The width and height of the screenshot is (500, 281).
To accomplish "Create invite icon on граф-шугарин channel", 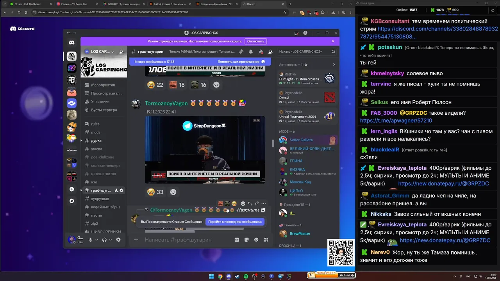I will [x=116, y=190].
